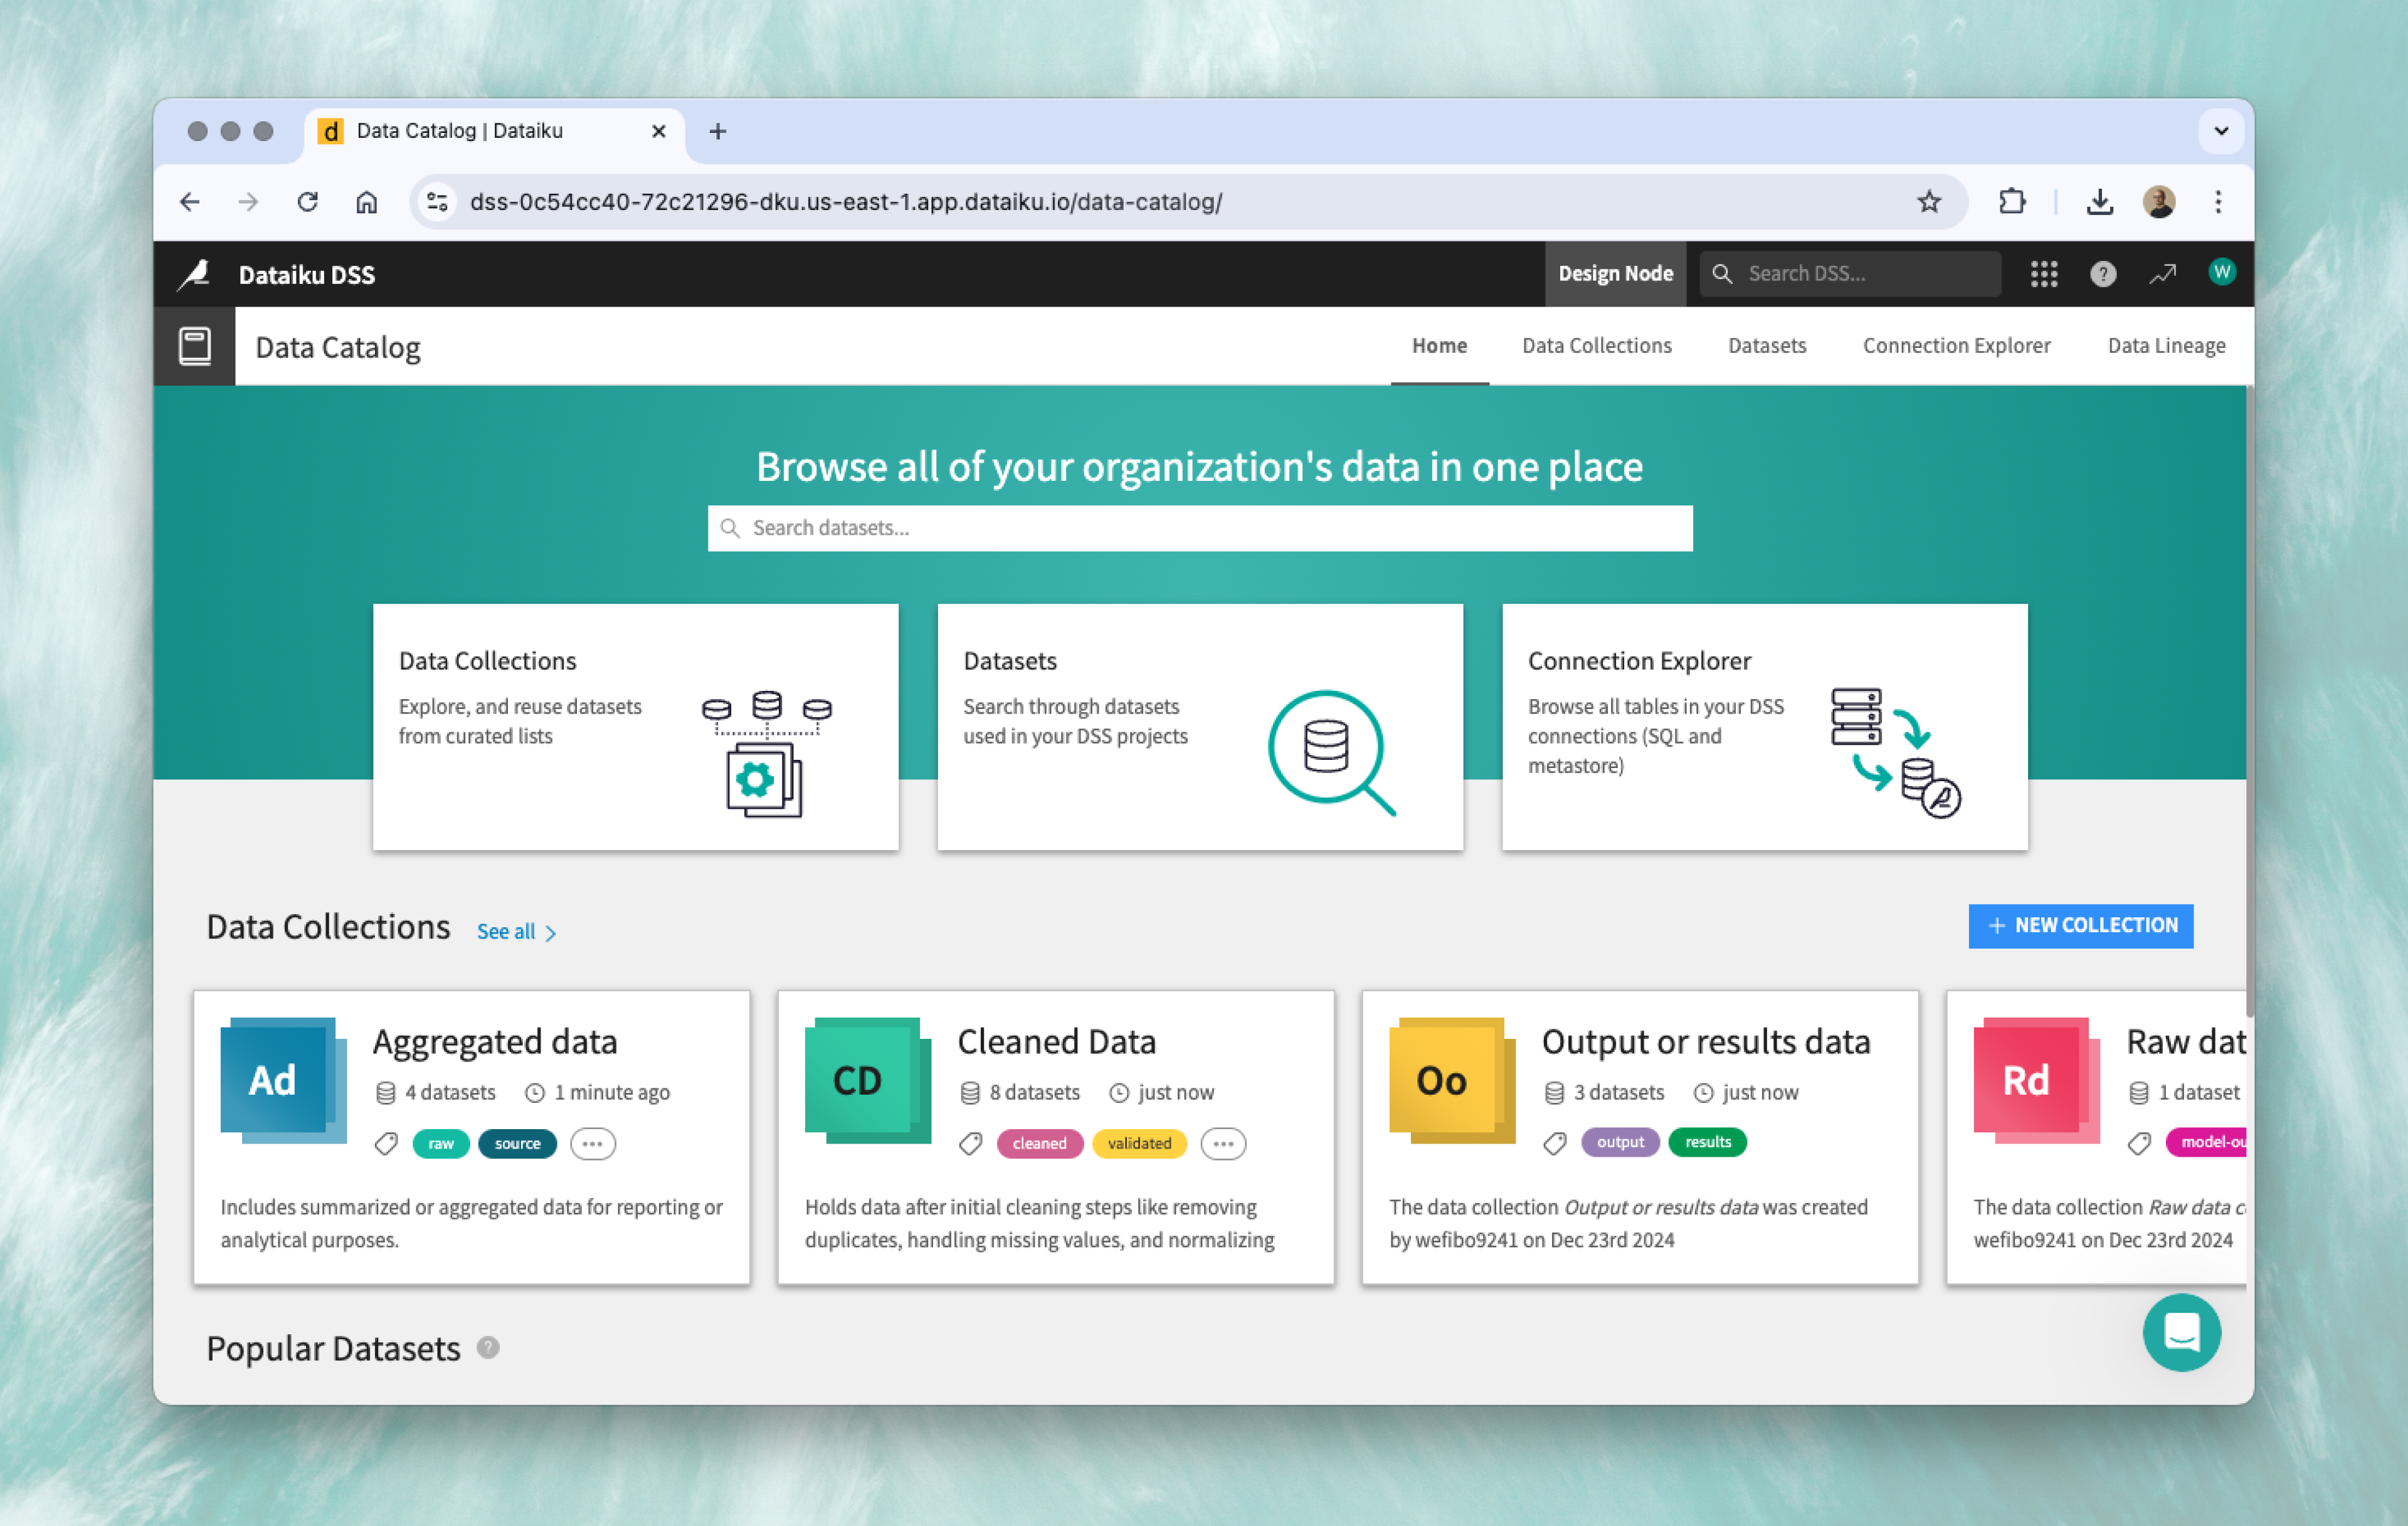Open a new browser tab

point(718,131)
